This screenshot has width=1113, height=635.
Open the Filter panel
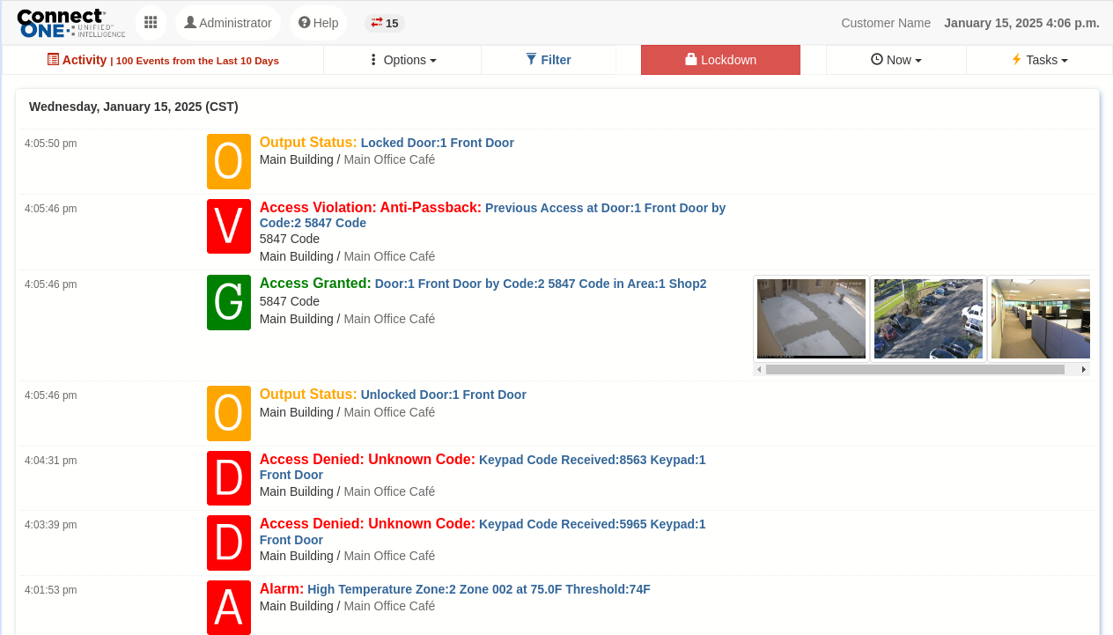coord(549,60)
